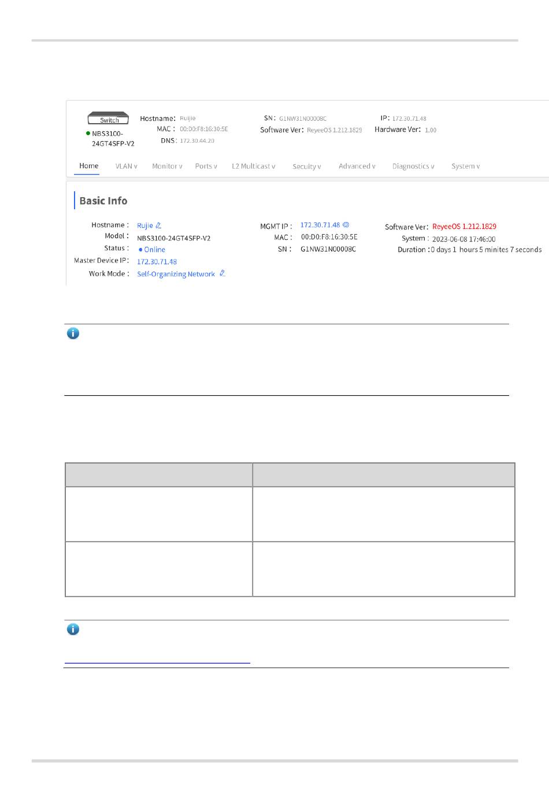Click the Switch device icon
549x797 pixels.
pos(108,118)
